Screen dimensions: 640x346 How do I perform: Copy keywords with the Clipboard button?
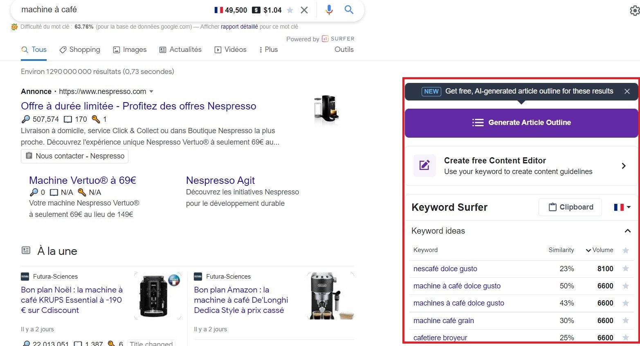[x=570, y=207]
